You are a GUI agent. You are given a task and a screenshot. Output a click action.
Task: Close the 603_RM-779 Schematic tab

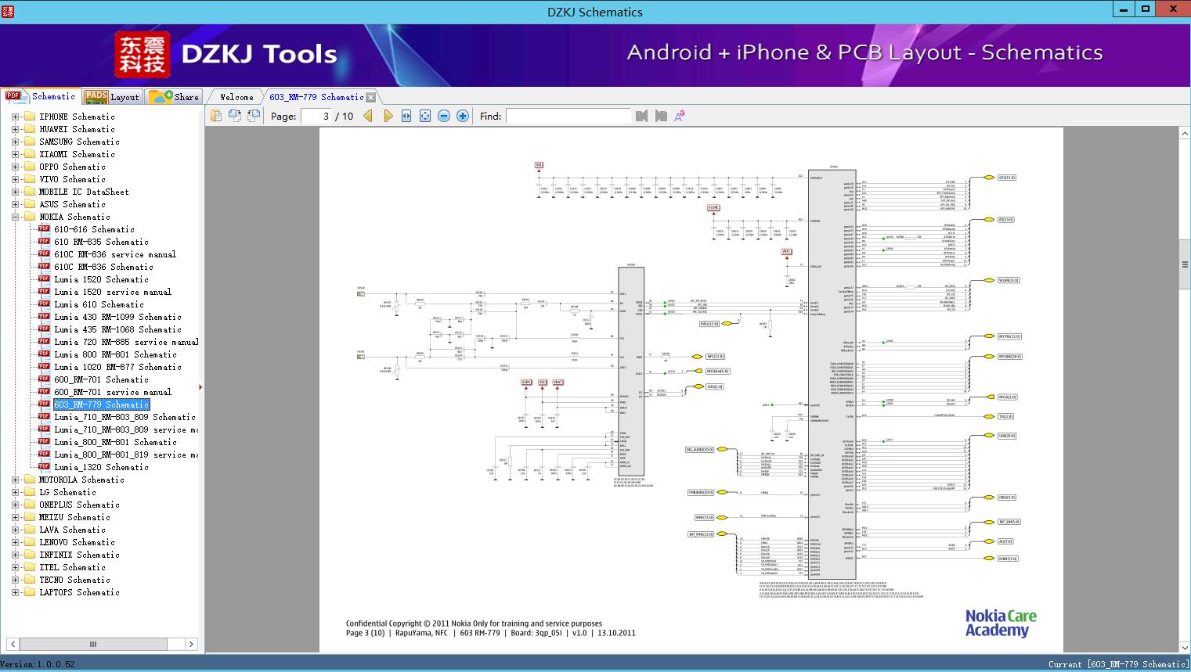point(371,97)
